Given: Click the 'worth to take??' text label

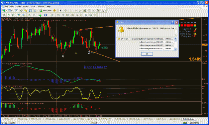Looking at the screenshot, I should click(95, 67).
